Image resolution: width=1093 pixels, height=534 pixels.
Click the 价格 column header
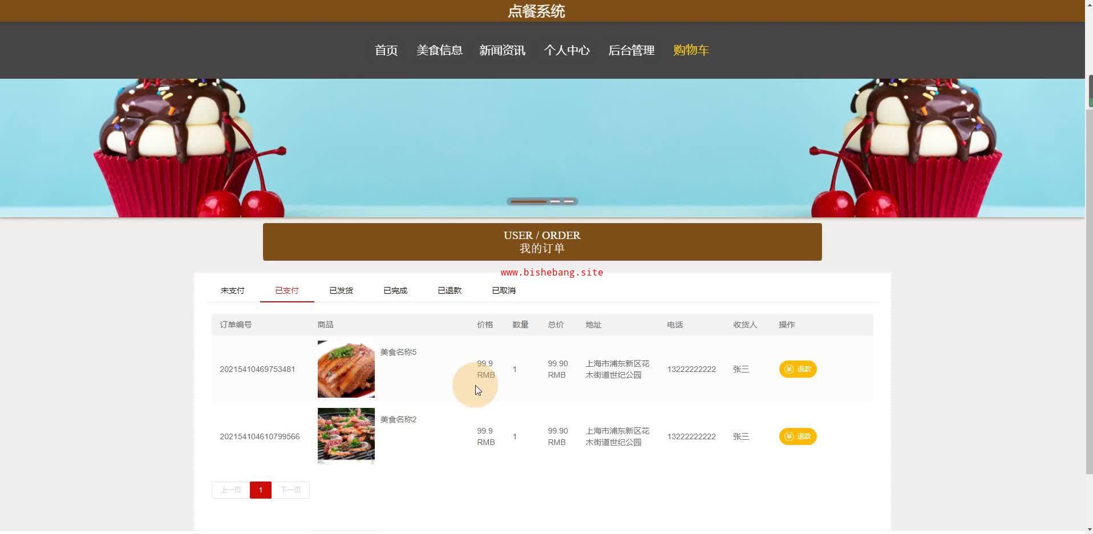(485, 325)
